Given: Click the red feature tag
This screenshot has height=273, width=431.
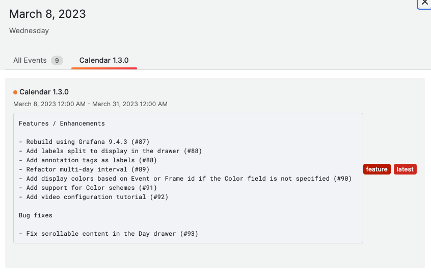Looking at the screenshot, I should pyautogui.click(x=376, y=169).
